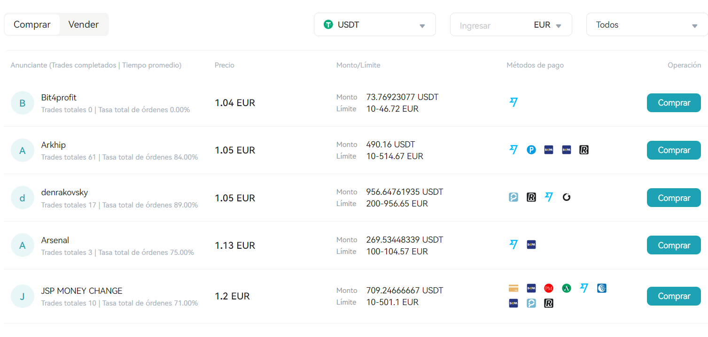708x337 pixels.
Task: Click the PayPal icon in Arkhip's row
Action: (x=531, y=150)
